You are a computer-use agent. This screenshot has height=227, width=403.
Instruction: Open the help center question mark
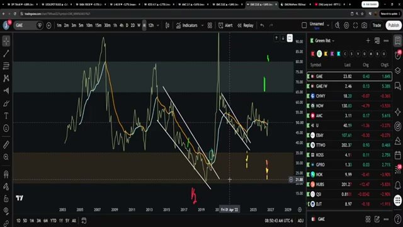(397, 219)
